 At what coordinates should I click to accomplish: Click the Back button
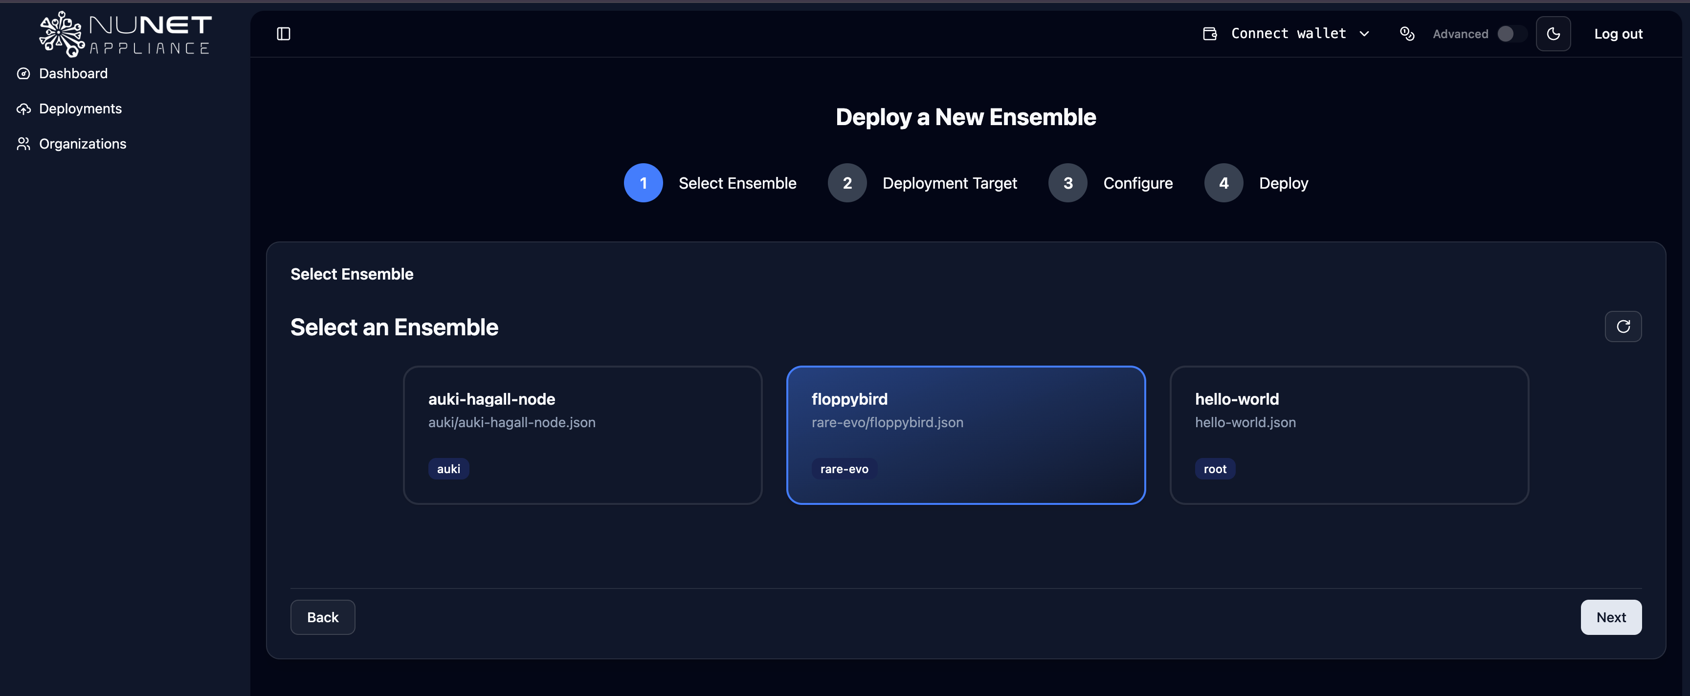pos(322,617)
